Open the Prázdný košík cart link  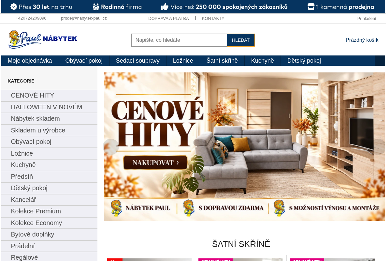point(362,40)
